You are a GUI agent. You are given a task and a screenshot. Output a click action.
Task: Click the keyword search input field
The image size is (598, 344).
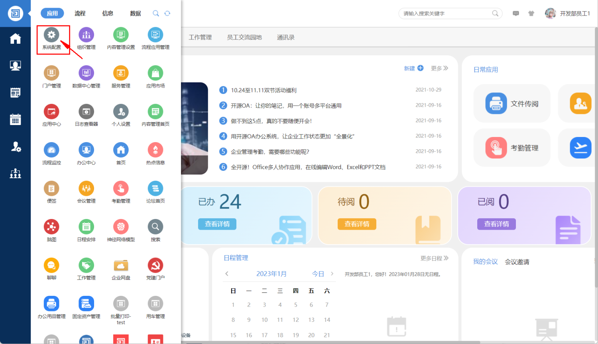click(446, 14)
